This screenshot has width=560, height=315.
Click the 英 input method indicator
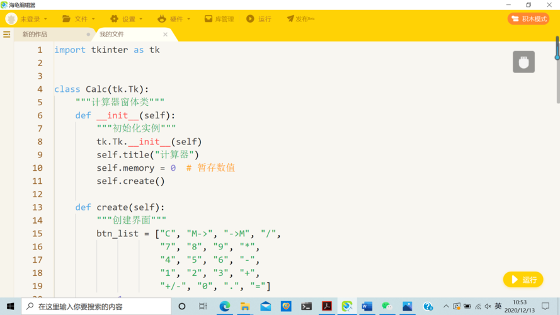(498, 306)
